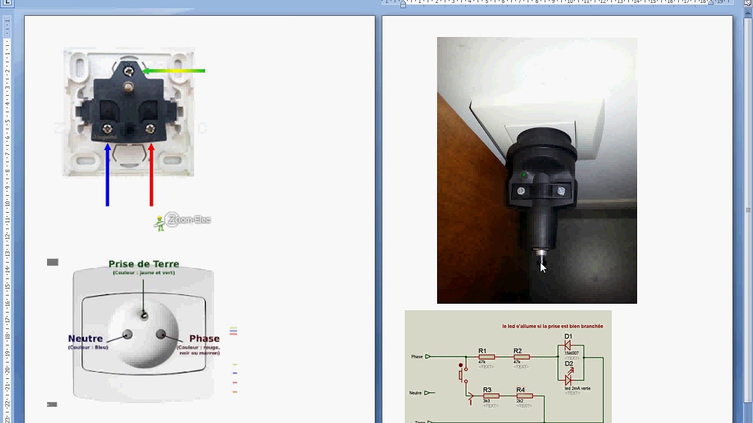
Task: Toggle the View Ruler button above scrollbar
Action: click(748, 2)
